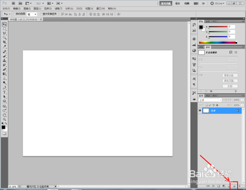
Task: Select the Horizontal Type tool
Action: click(4, 92)
